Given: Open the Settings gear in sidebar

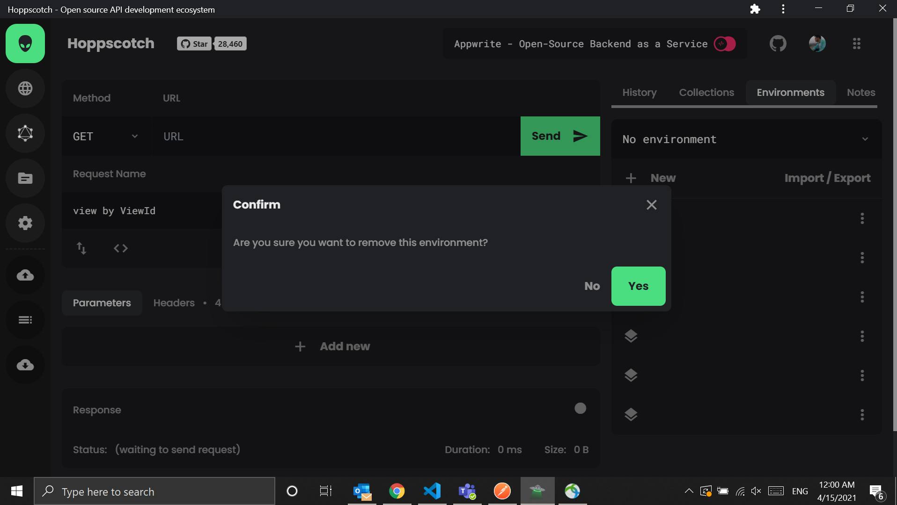Looking at the screenshot, I should [25, 223].
